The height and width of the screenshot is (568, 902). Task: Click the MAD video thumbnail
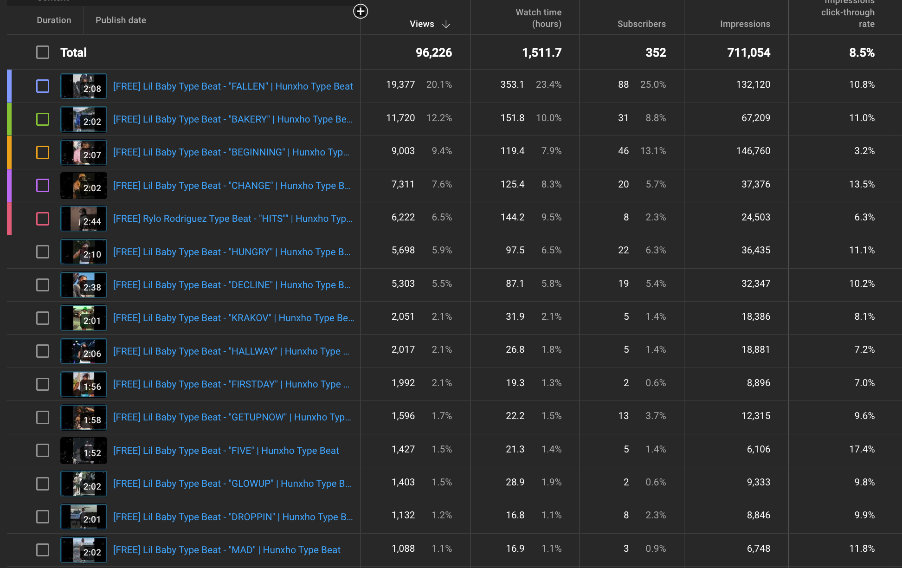coord(84,550)
